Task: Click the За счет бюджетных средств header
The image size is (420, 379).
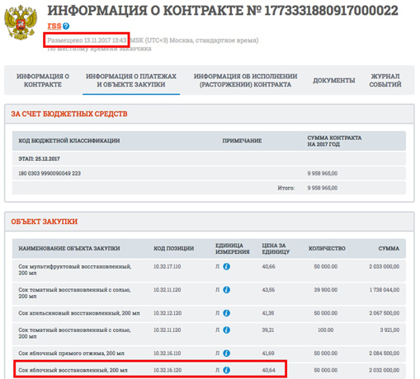Action: click(x=69, y=114)
